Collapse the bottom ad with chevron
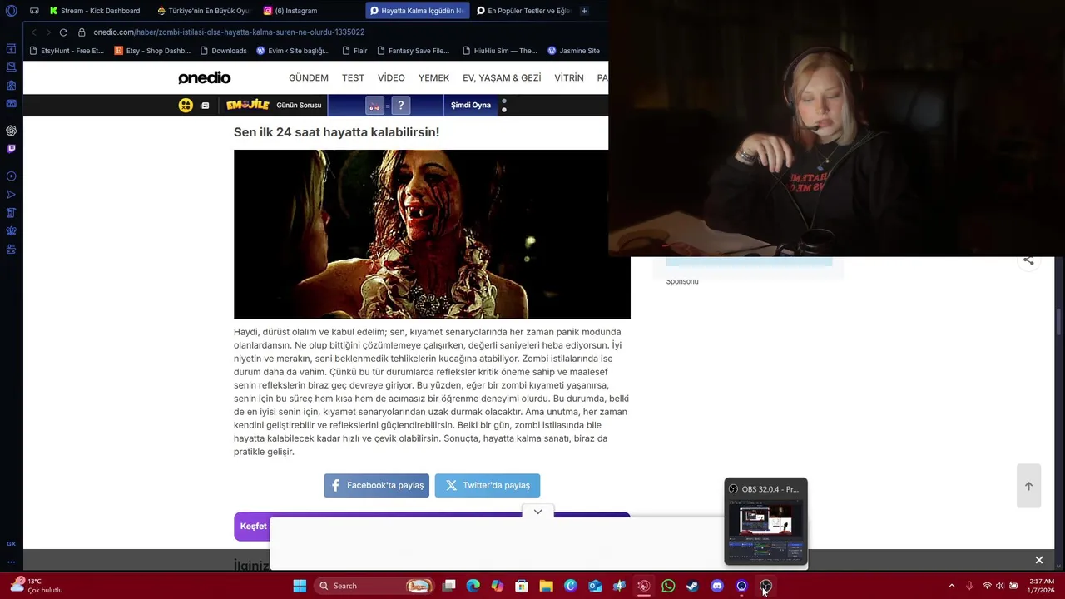Viewport: 1065px width, 599px height. [x=537, y=512]
